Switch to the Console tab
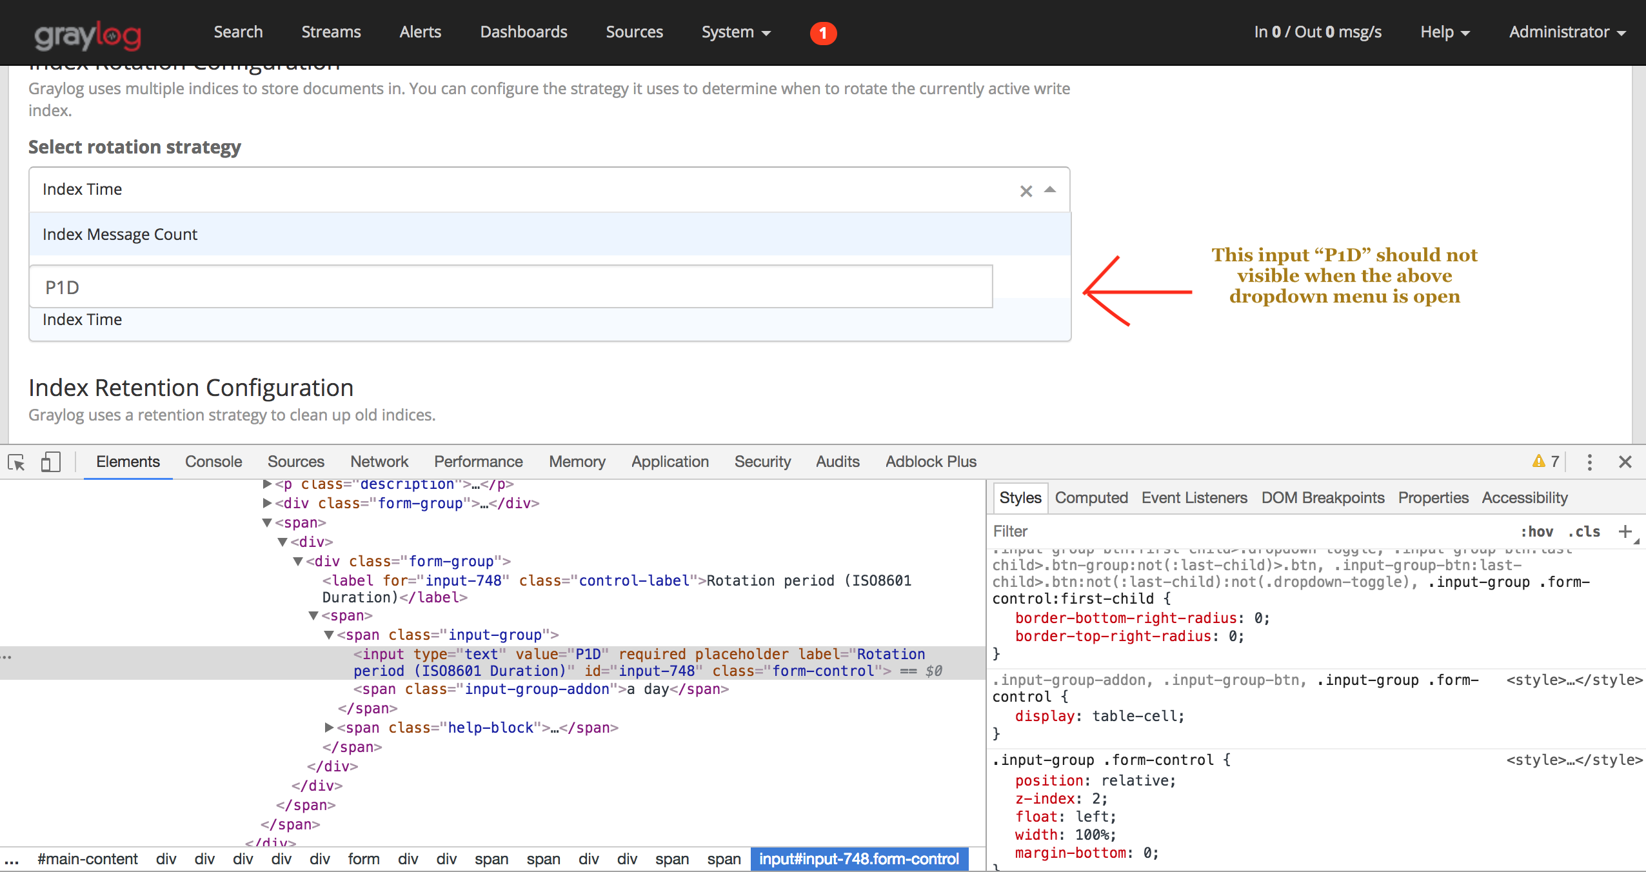1646x872 pixels. (x=213, y=462)
